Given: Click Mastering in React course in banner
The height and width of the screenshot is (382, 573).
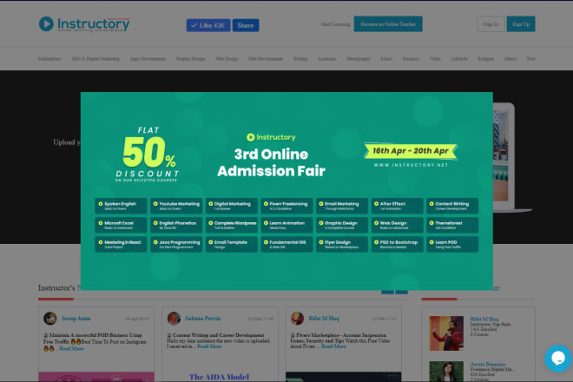Looking at the screenshot, I should pyautogui.click(x=121, y=244).
